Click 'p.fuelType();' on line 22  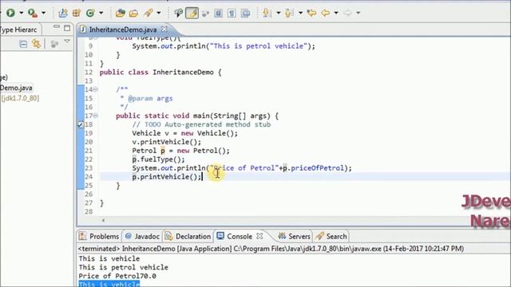click(x=158, y=159)
